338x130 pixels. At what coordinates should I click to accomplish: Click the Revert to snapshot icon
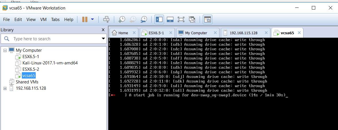point(133,19)
